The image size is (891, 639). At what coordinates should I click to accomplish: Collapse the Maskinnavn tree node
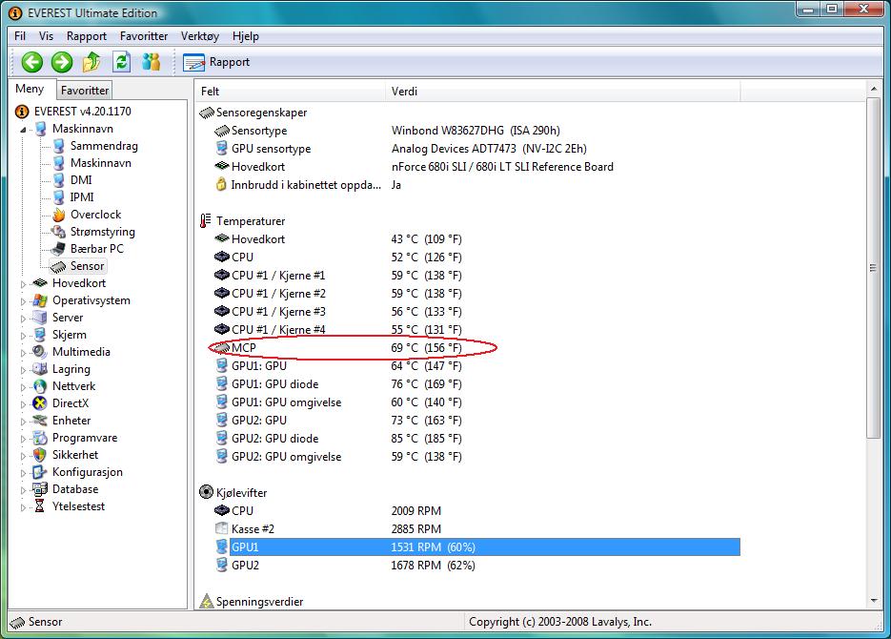click(x=23, y=130)
